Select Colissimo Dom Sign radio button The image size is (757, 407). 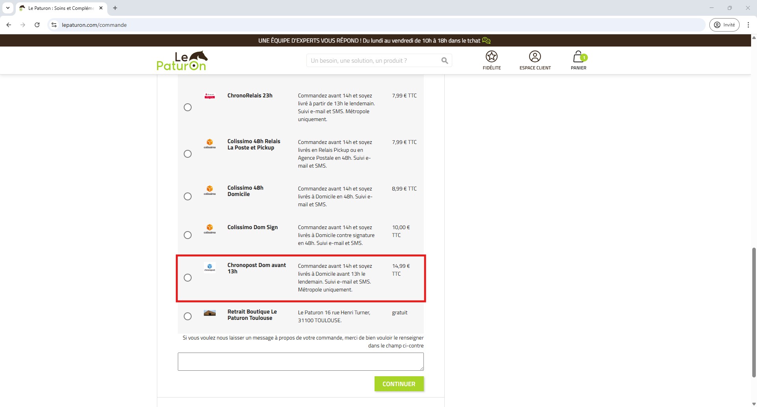click(188, 235)
